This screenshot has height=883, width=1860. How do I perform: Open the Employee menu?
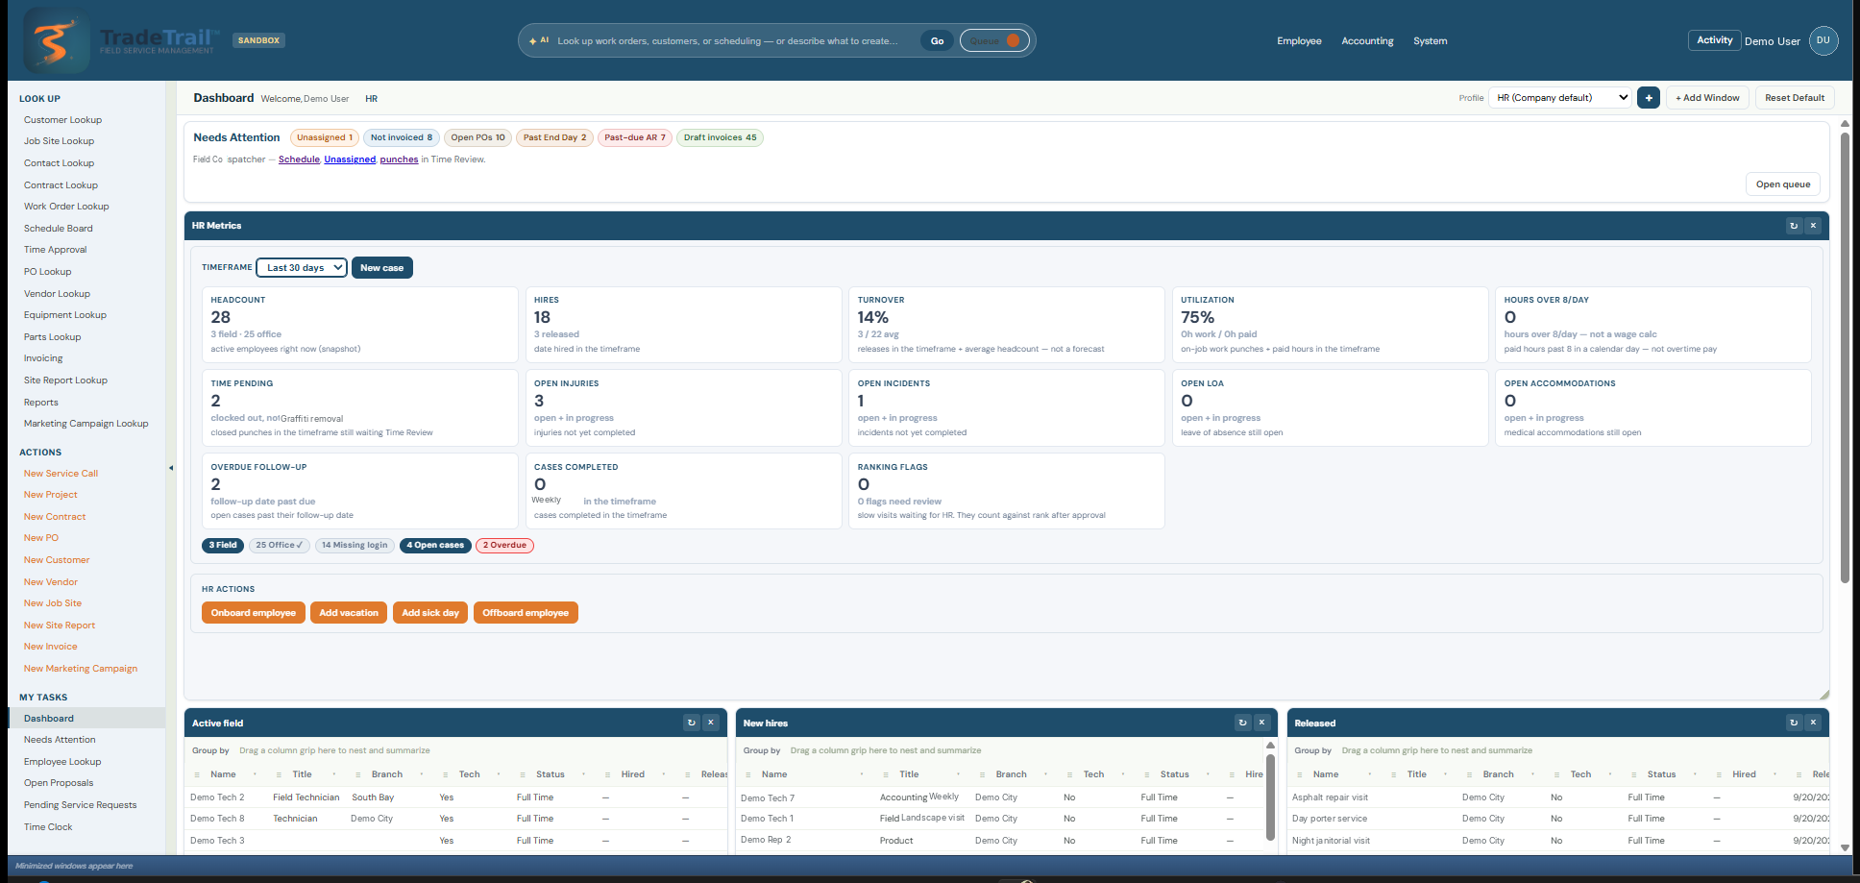pos(1299,41)
